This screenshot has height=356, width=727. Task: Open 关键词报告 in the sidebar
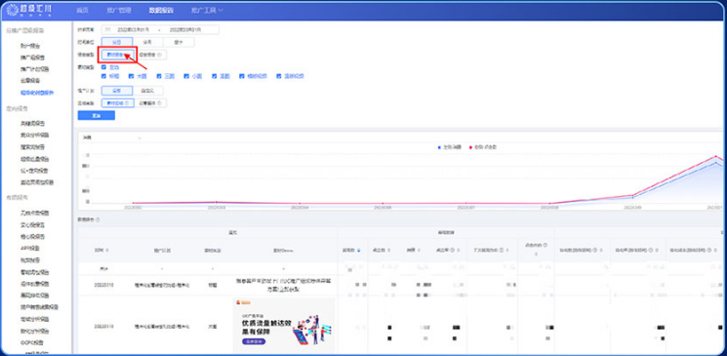32,124
